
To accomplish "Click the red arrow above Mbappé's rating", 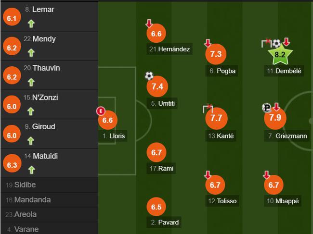I will coord(266,174).
